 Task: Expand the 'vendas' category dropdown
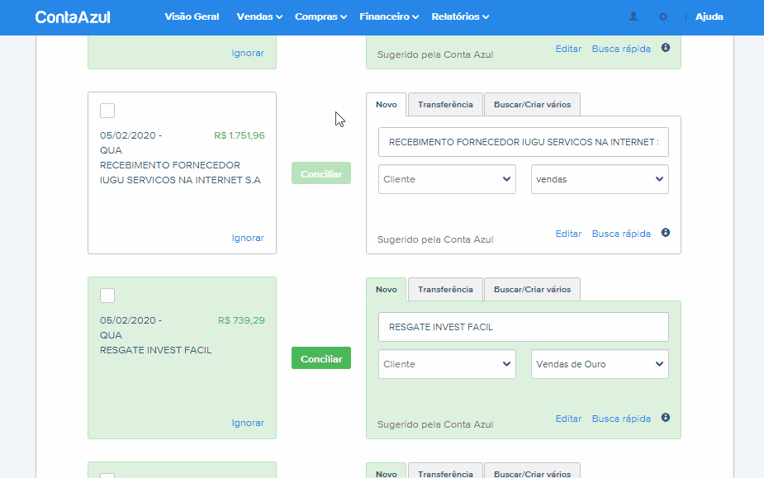[x=600, y=179]
